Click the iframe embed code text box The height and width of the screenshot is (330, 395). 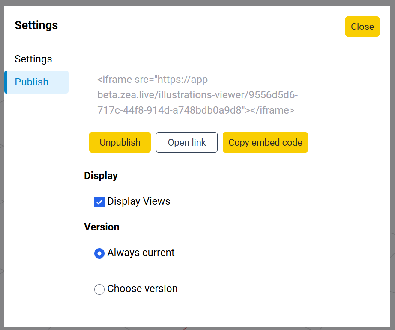click(x=200, y=95)
